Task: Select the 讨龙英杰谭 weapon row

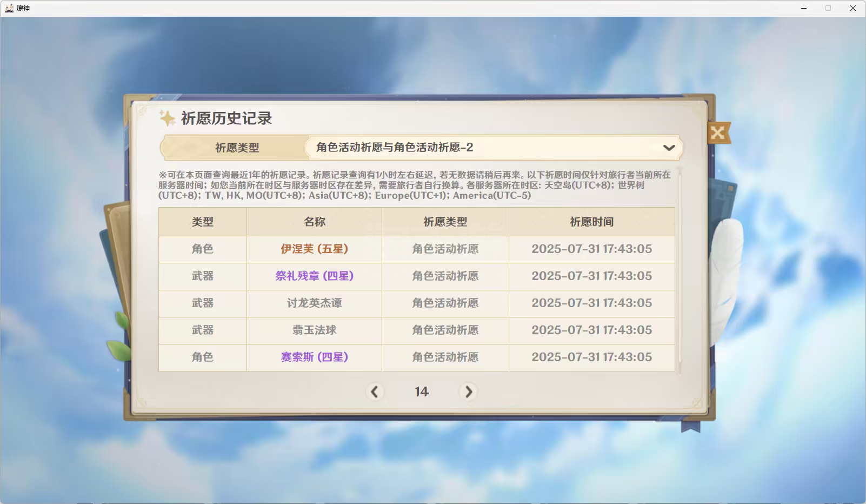Action: (x=314, y=303)
